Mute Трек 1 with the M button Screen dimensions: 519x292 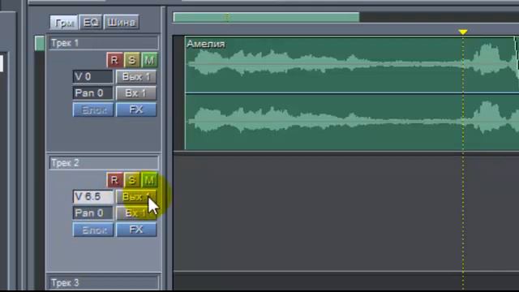pos(149,60)
